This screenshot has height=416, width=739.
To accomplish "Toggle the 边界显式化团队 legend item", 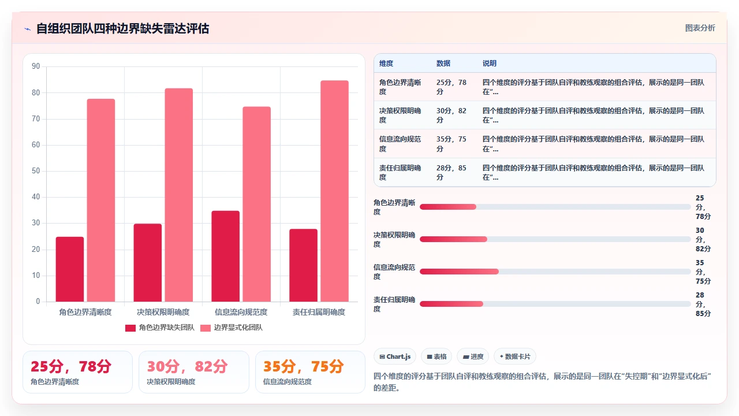I will click(231, 328).
